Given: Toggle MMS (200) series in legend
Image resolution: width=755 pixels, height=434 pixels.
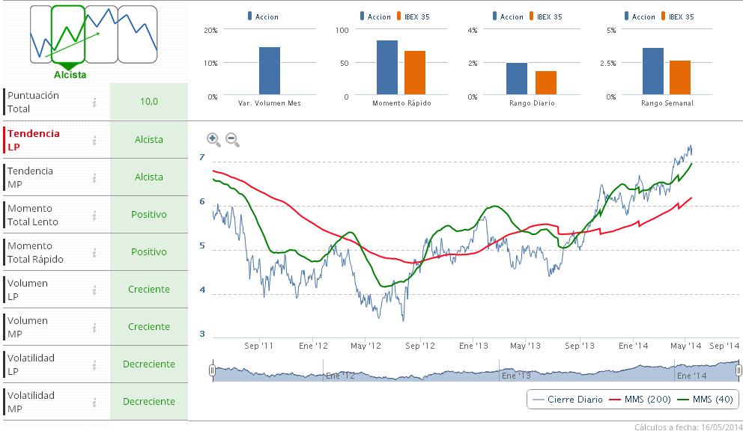Looking at the screenshot, I should click(x=640, y=400).
